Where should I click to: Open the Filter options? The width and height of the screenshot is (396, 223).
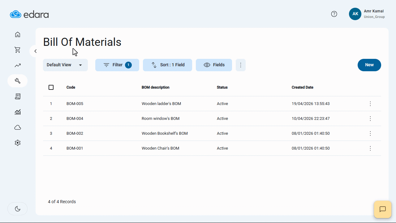coord(117,65)
